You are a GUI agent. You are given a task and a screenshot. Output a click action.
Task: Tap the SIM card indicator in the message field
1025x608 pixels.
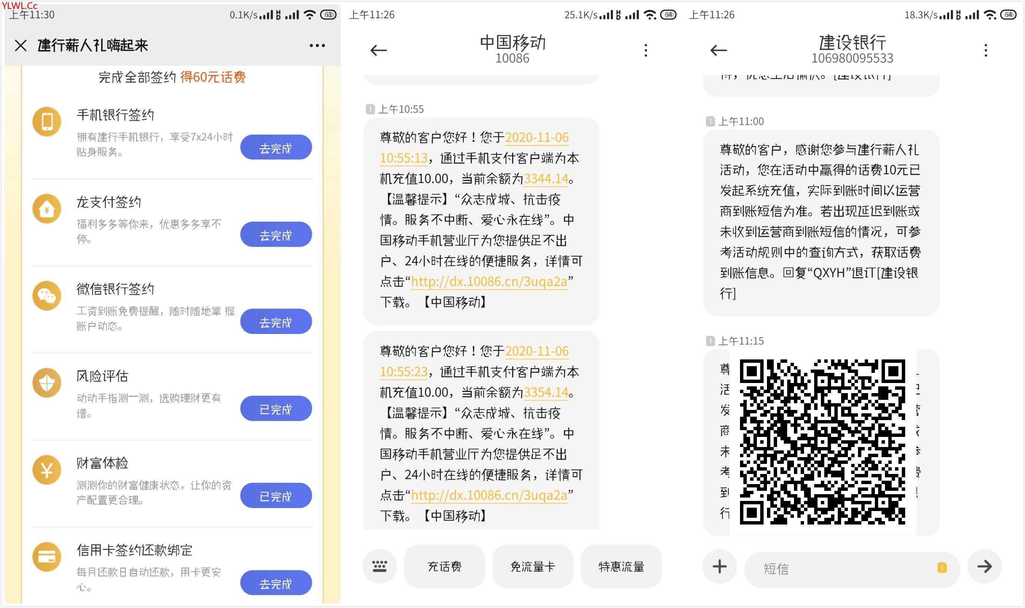pyautogui.click(x=942, y=568)
